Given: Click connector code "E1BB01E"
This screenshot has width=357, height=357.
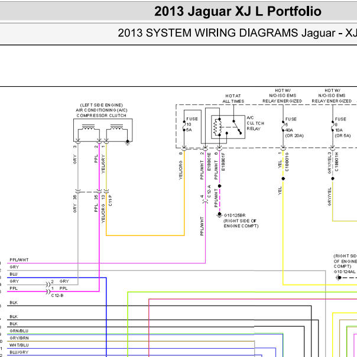Looking at the screenshot, I should (209, 162).
